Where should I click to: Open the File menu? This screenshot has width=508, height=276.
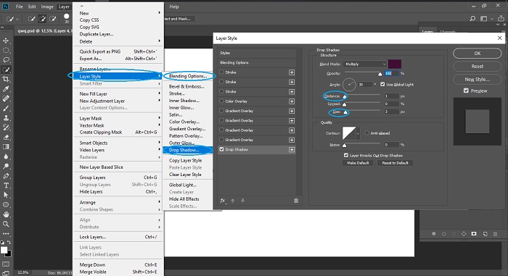point(20,7)
